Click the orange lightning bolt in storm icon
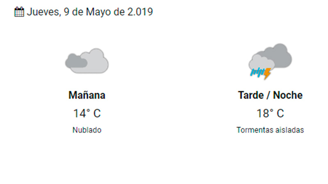The width and height of the screenshot is (328, 184). 267,74
